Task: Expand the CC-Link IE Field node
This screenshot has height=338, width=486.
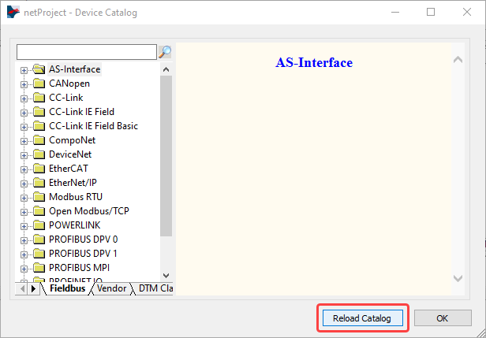Action: pos(24,113)
